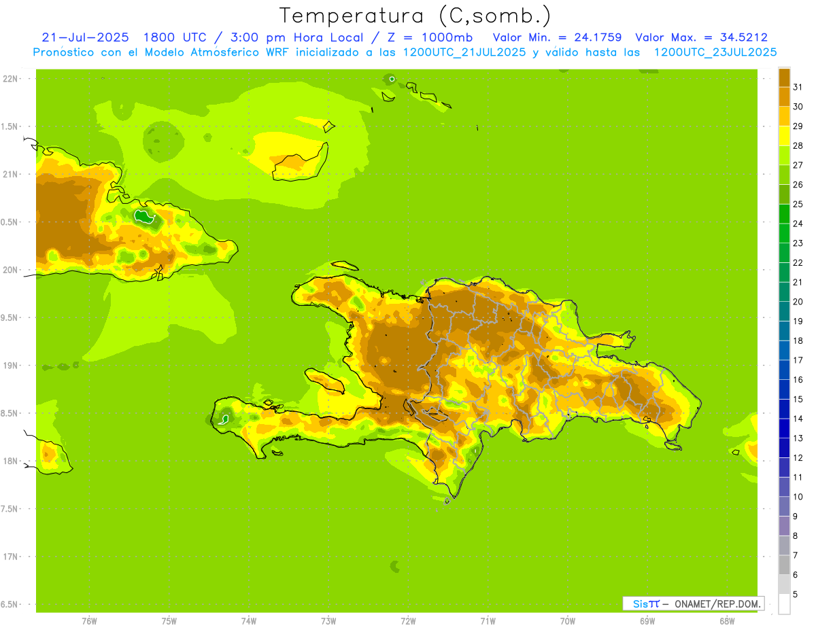This screenshot has width=816, height=630.
Task: Select the "21-Jul-2025" date text
Action: click(85, 37)
